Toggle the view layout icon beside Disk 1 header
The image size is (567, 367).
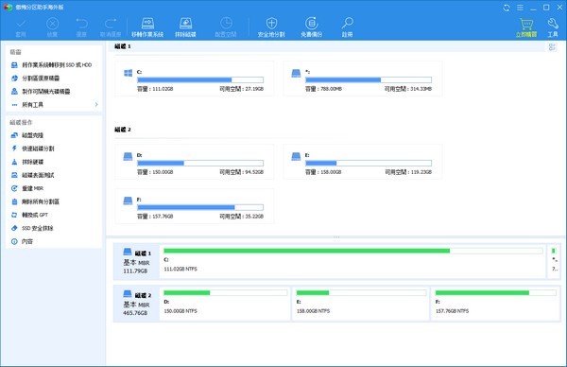pyautogui.click(x=552, y=47)
